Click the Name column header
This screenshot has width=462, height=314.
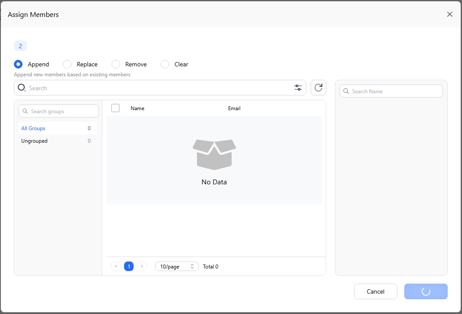point(138,108)
